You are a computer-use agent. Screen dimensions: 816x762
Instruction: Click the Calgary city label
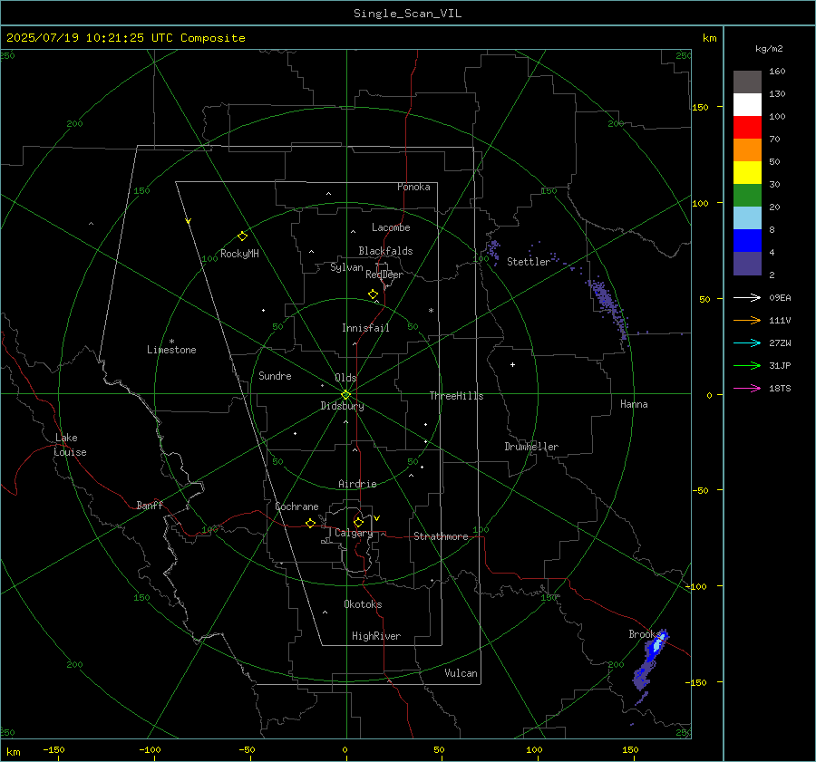354,533
